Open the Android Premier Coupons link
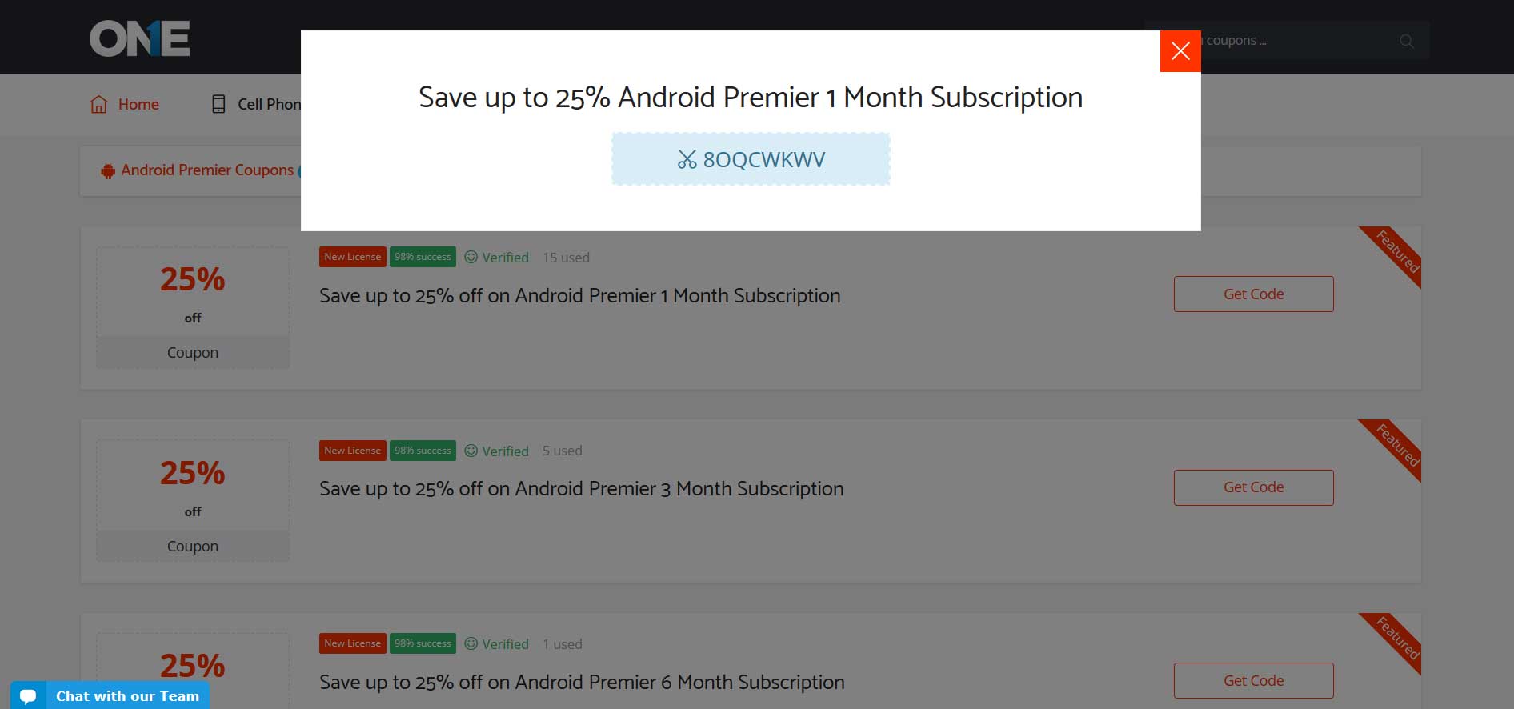 [x=207, y=170]
